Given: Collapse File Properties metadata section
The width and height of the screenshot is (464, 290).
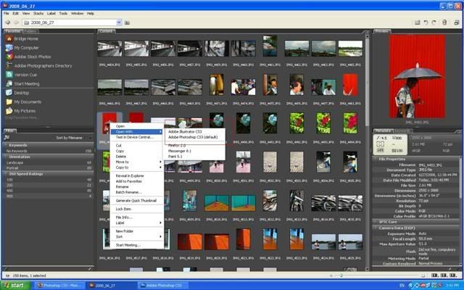Looking at the screenshot, I should tap(376, 159).
